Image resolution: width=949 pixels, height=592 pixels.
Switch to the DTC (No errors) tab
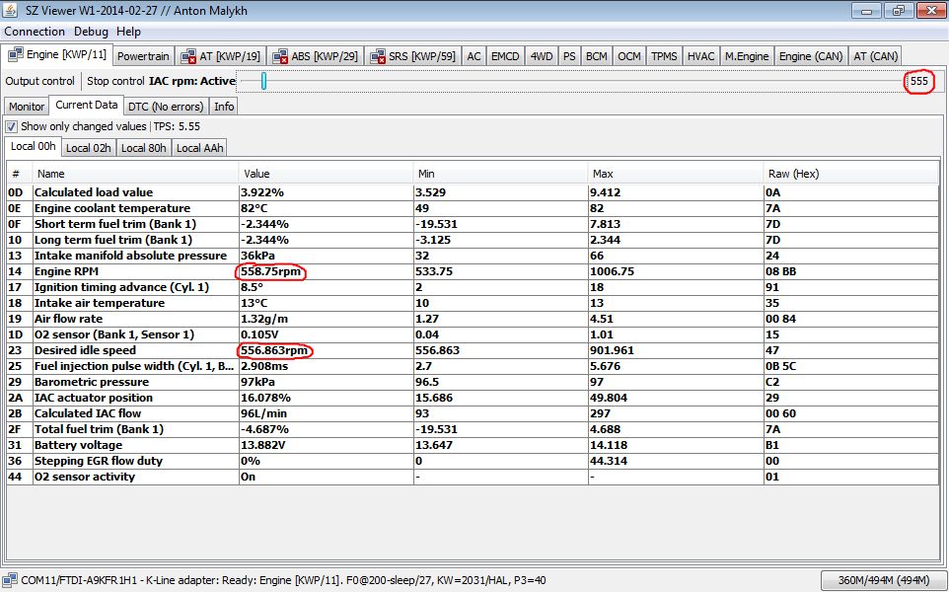tap(166, 106)
